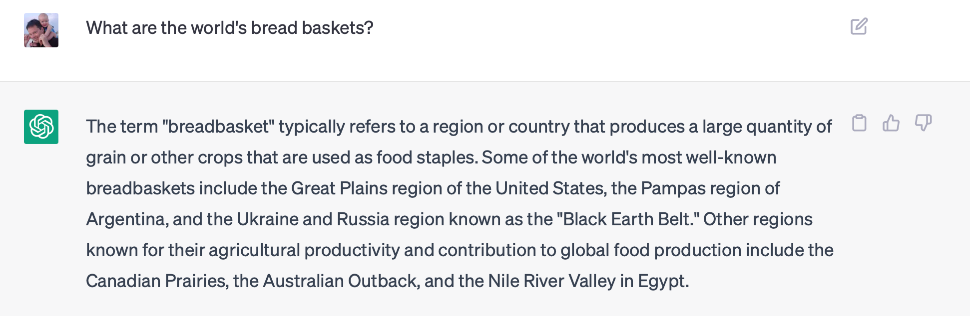Click the green ChatGPT logo avatar
The width and height of the screenshot is (970, 316).
[x=41, y=127]
